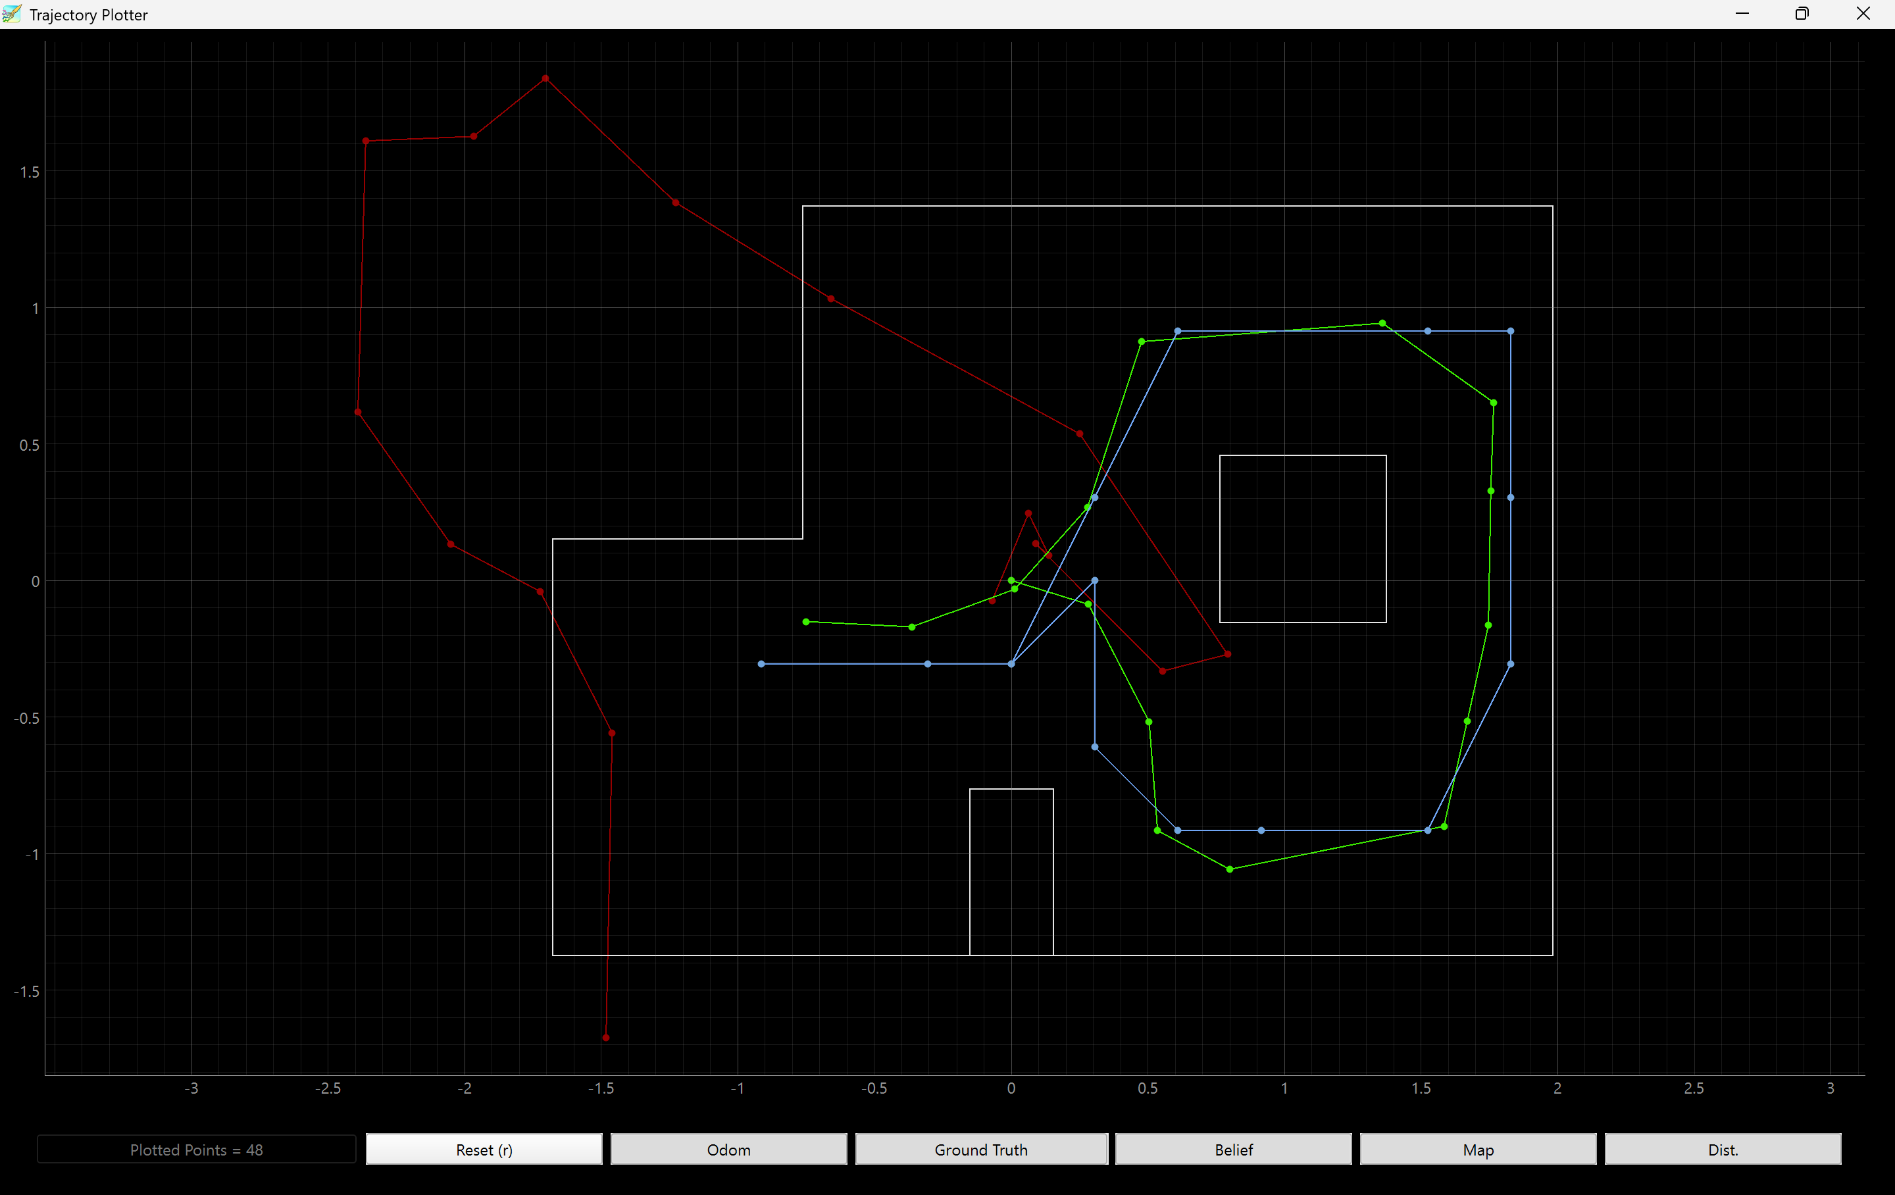
Task: Toggle the Dist. button
Action: click(1723, 1150)
